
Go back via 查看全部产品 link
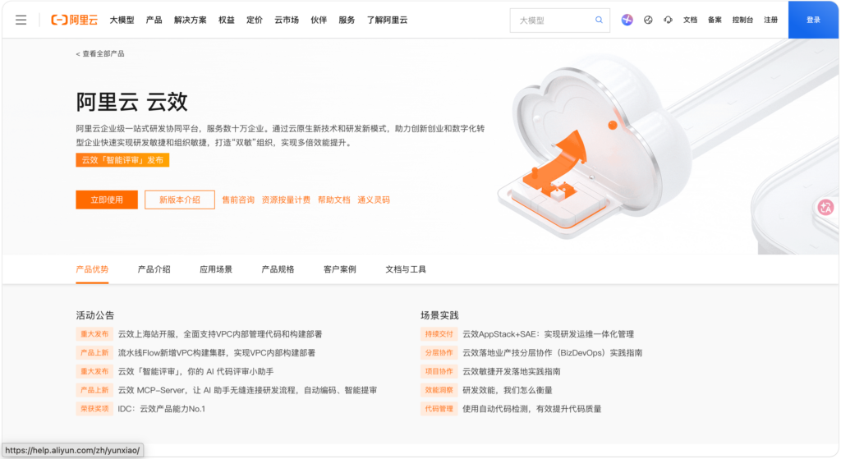point(100,53)
